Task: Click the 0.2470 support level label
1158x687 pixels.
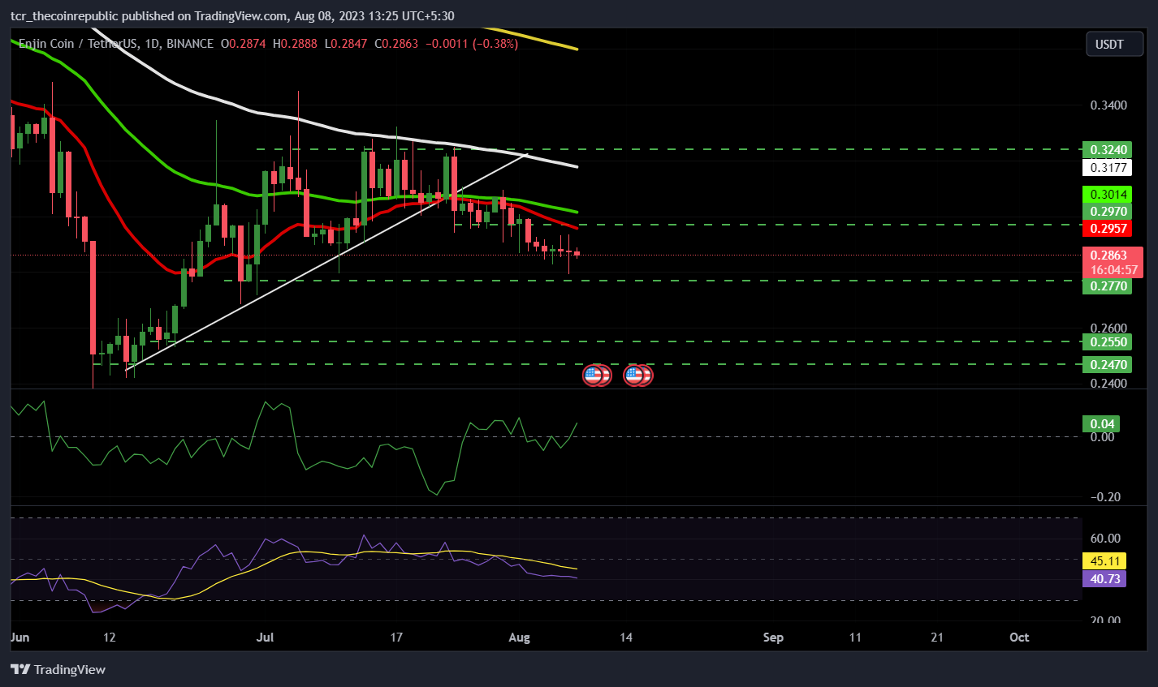Action: tap(1107, 365)
